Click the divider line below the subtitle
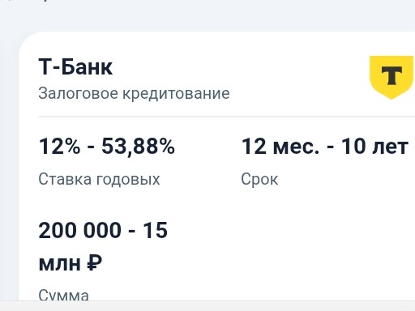Viewport: 415px width, 311px height. [x=226, y=117]
